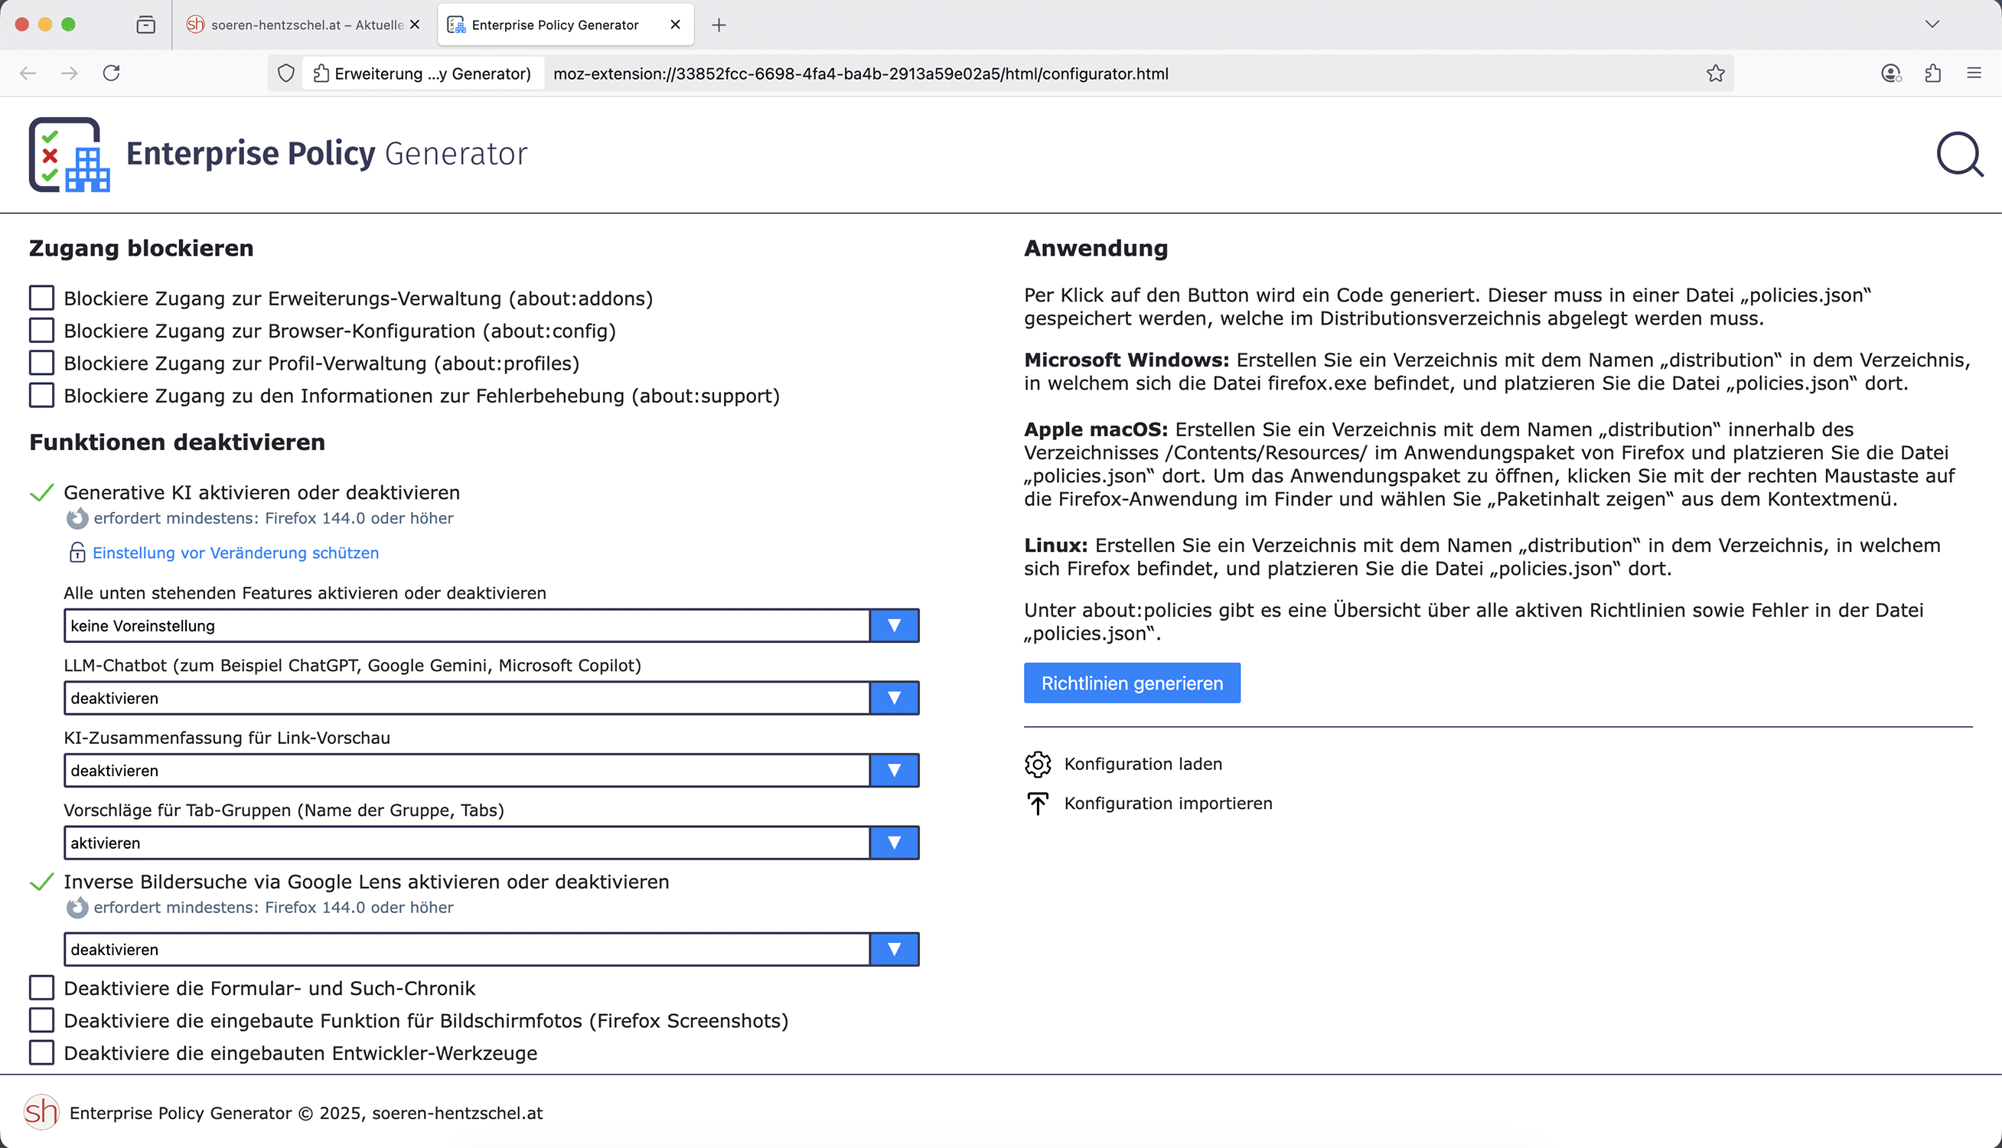This screenshot has width=2002, height=1148.
Task: Click the 'Linux:' instruction paragraph
Action: 1482,556
